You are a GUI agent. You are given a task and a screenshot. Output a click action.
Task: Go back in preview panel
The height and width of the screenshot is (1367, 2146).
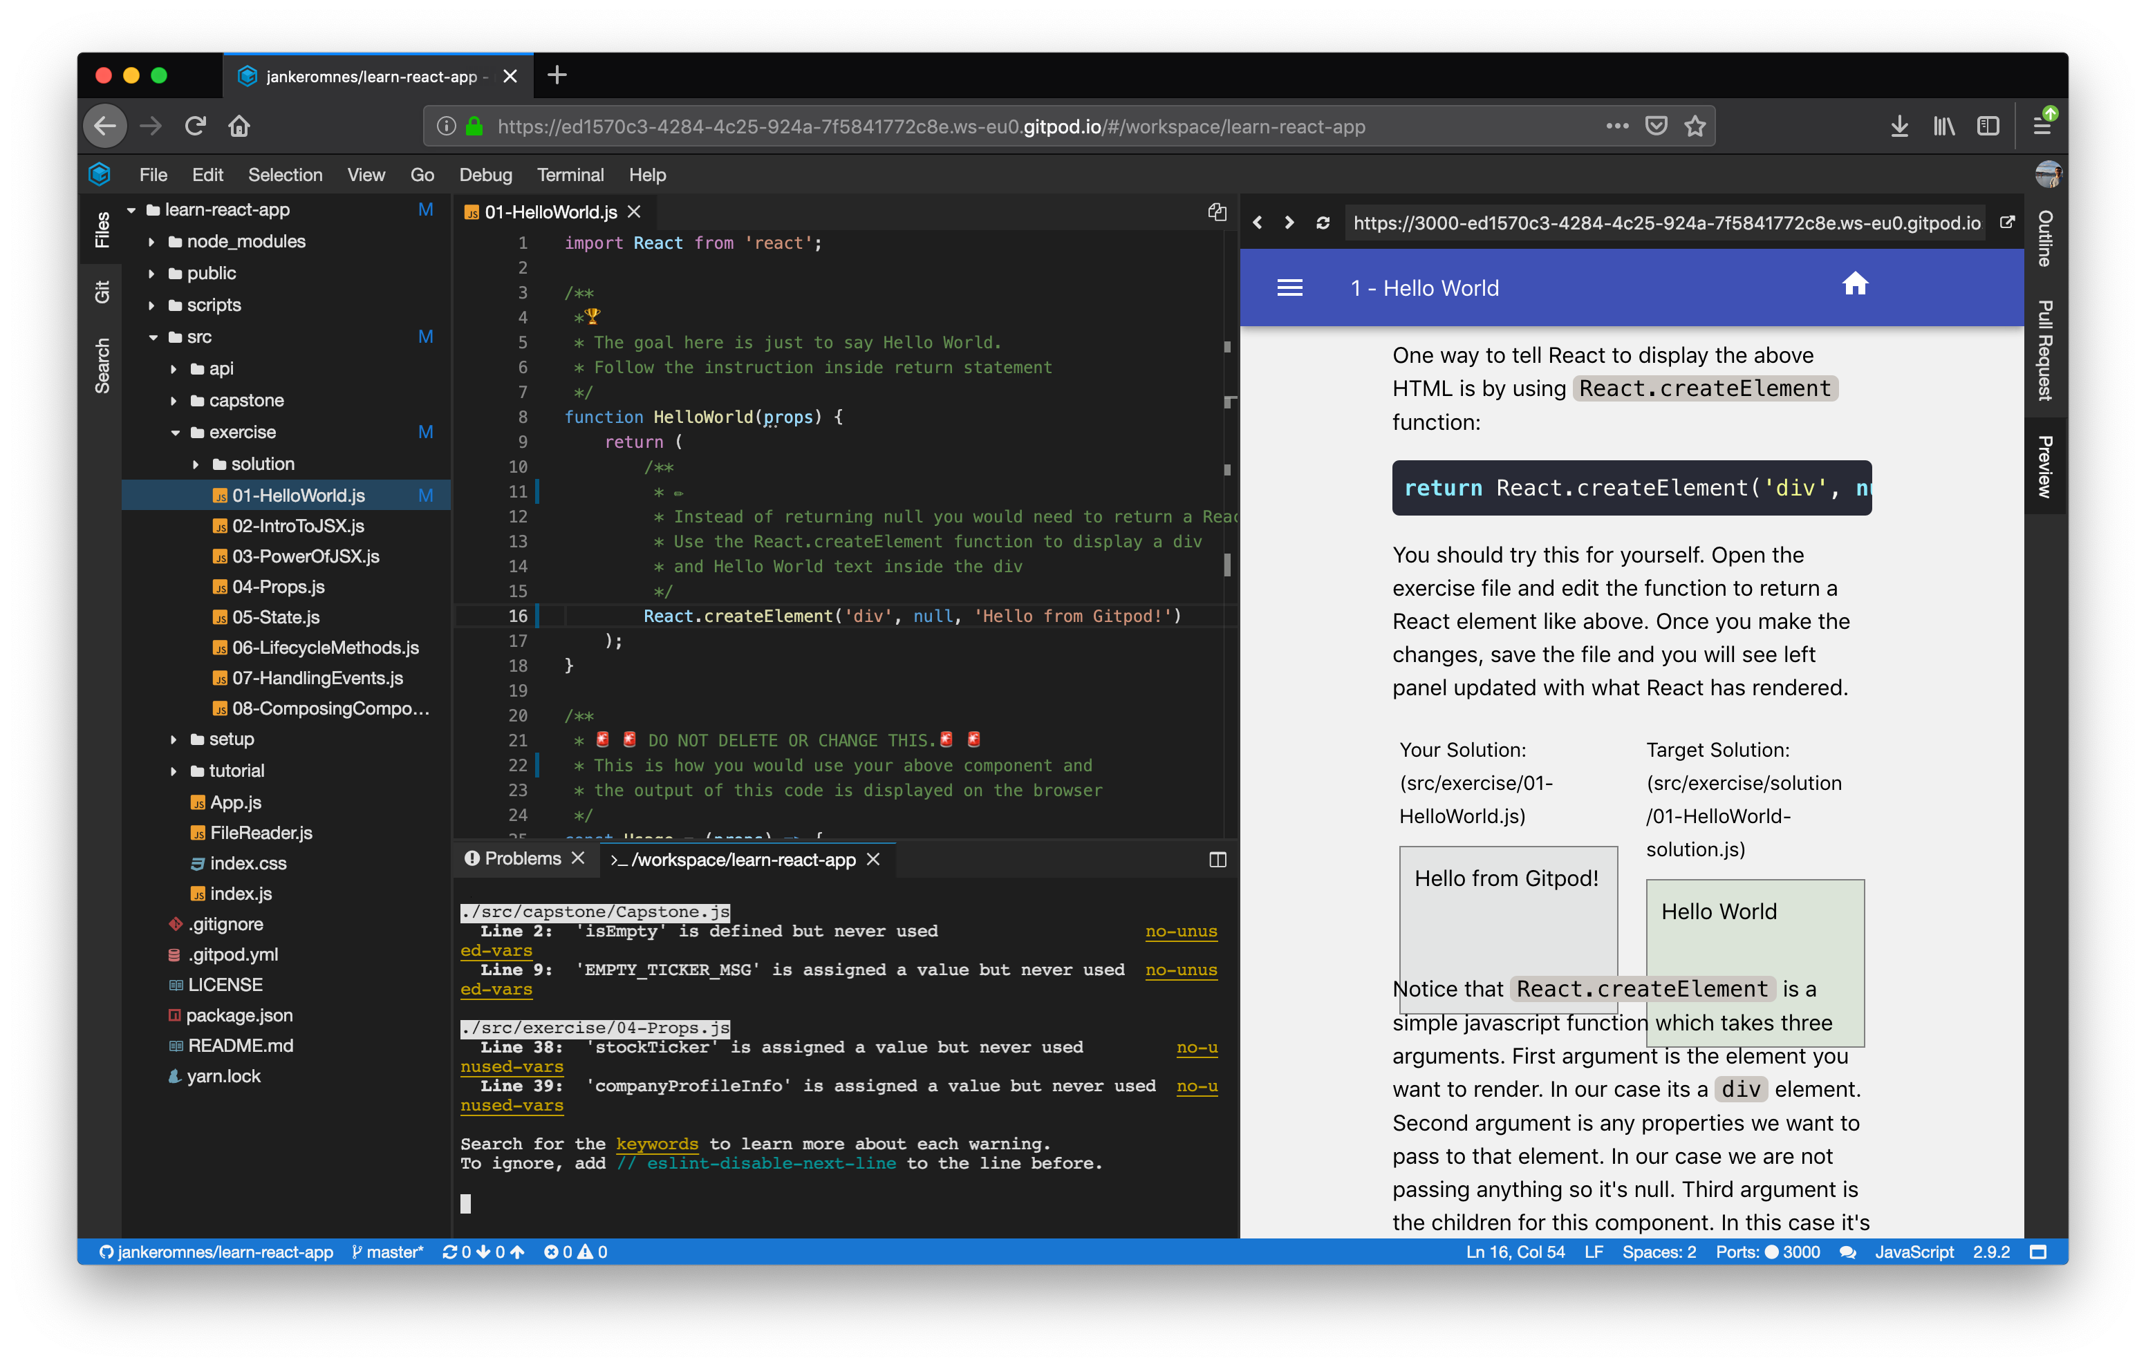[x=1258, y=223]
